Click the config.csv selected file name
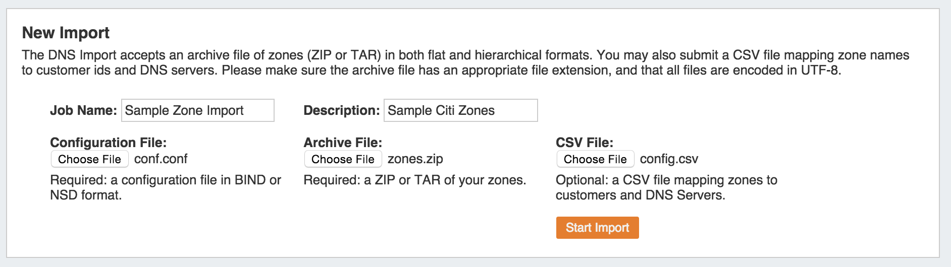Screen dimensions: 951x267 coord(669,159)
